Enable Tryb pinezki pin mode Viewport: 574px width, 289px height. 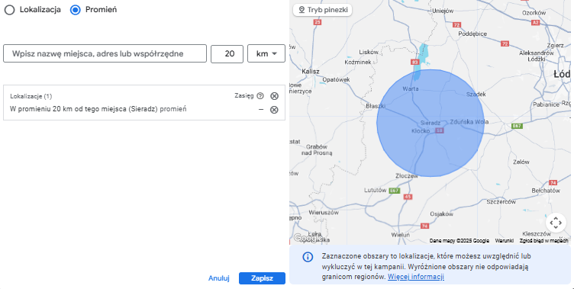tap(323, 10)
